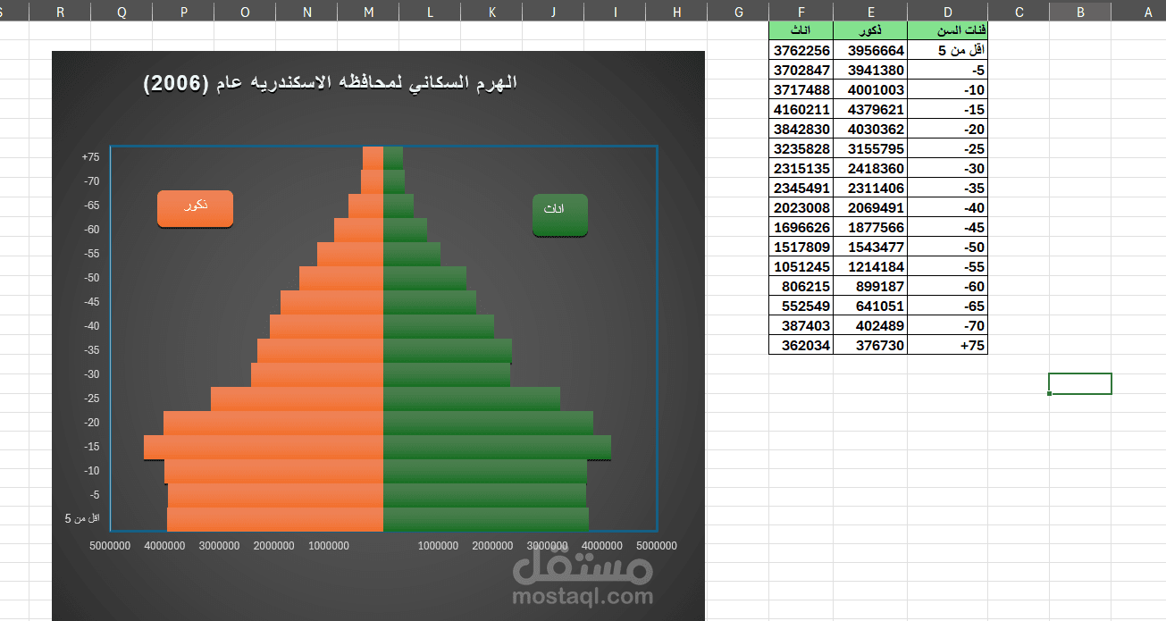Click the chart title mentioning 2006
This screenshot has height=621, width=1166.
pos(331,83)
